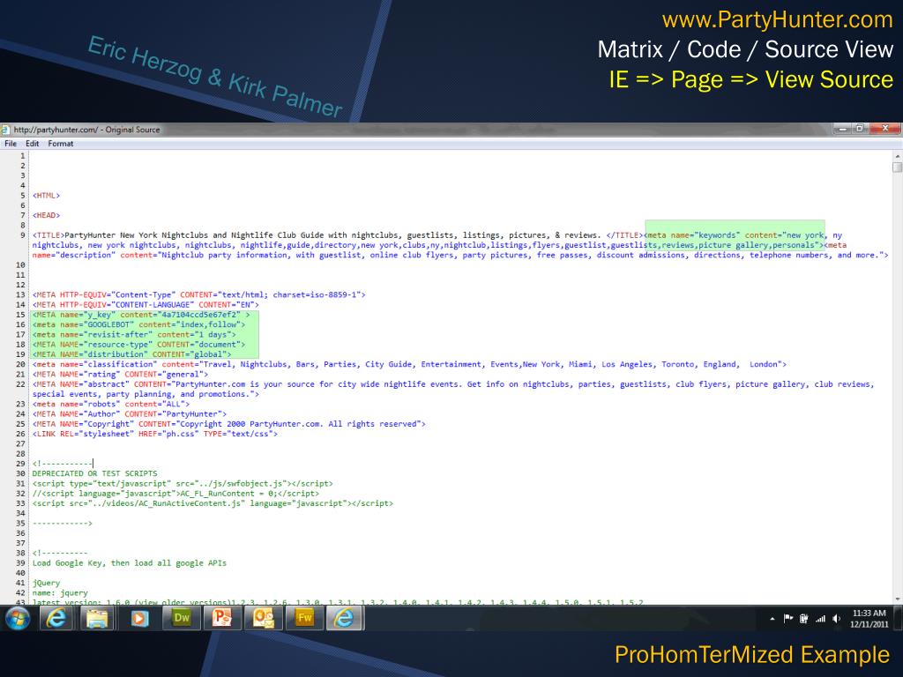Open the network signal tray icon
The width and height of the screenshot is (903, 677).
click(820, 619)
